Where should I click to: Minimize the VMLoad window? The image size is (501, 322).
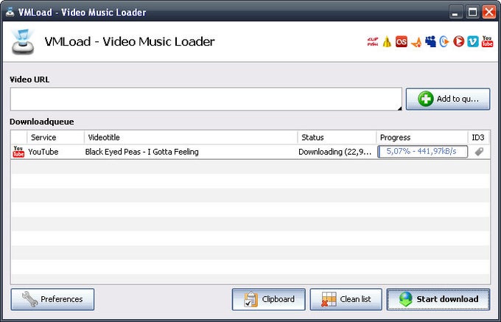(455, 13)
